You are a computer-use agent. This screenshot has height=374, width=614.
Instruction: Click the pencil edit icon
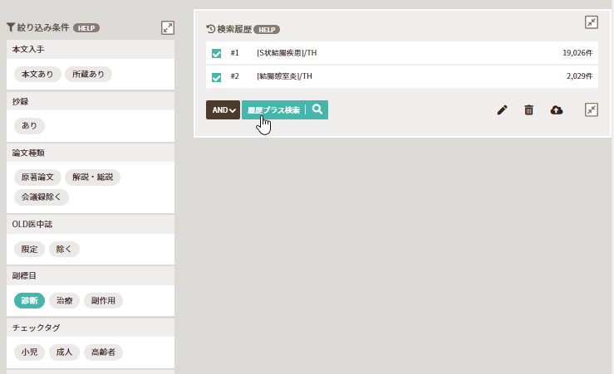click(x=502, y=109)
